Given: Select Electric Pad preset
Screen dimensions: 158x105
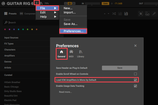Looking at the screenshot, I should (10, 100).
